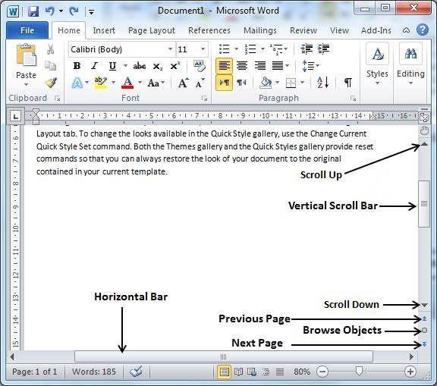Click the Text Effects glowing A icon

point(77,83)
